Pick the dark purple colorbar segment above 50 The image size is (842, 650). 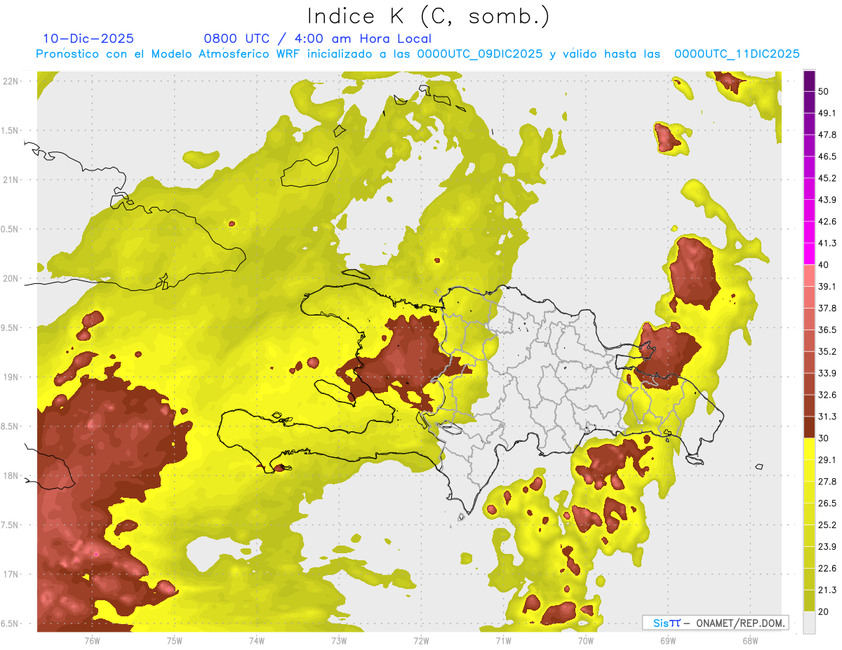pyautogui.click(x=809, y=81)
